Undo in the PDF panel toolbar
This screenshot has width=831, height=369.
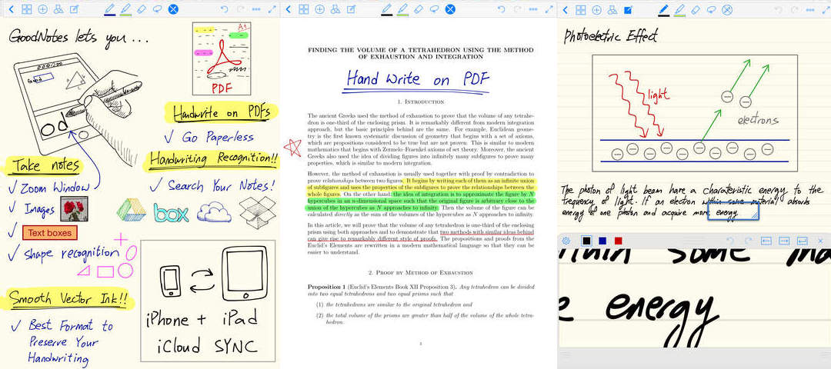point(502,9)
